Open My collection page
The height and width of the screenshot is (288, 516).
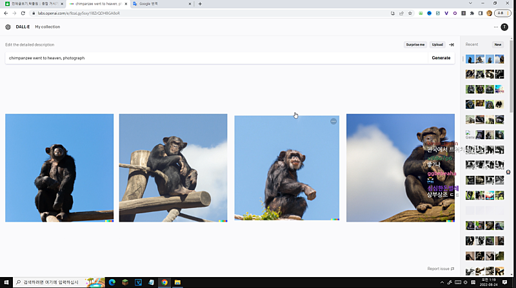pyautogui.click(x=48, y=27)
